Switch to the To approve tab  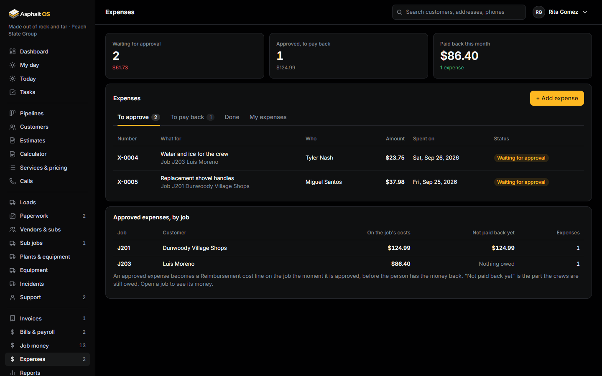(138, 117)
